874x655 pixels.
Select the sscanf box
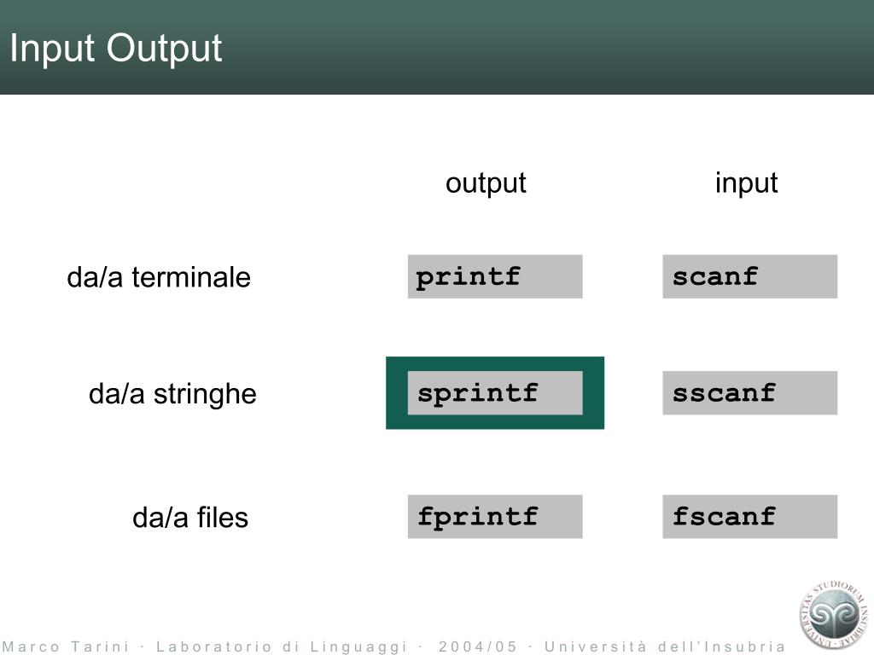[749, 392]
